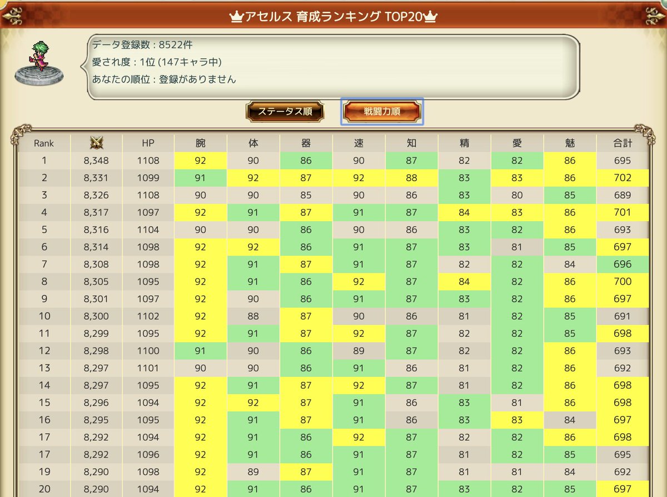Viewport: 667px width, 497px height.
Task: Click the sword attack power column icon
Action: tap(96, 143)
